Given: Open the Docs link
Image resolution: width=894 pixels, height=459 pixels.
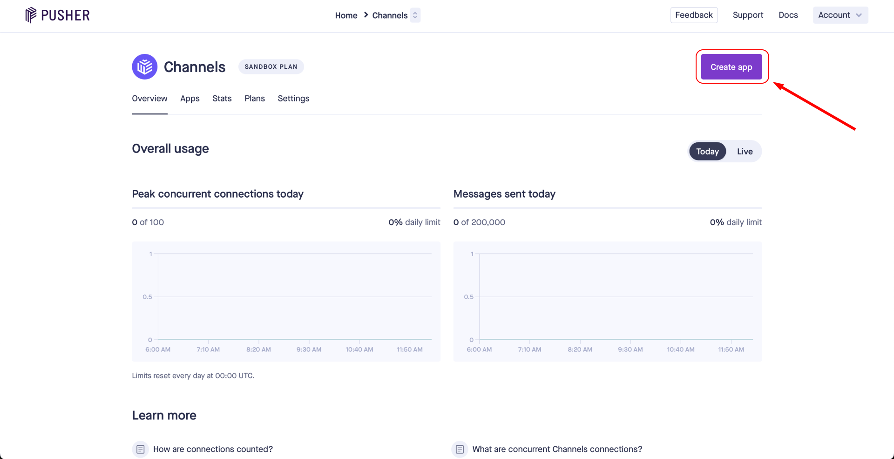Looking at the screenshot, I should pos(788,15).
